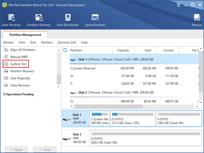204x153 pixels.
Task: Select Rebuild MBR in sidebar
Action: pos(19,57)
